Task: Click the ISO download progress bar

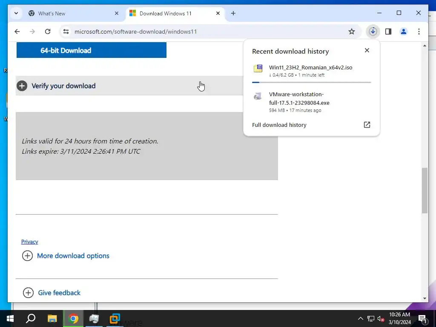Action: 311,82
